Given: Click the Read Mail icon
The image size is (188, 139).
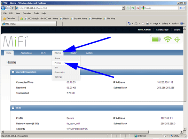Looking at the screenshot, I should (143, 24).
